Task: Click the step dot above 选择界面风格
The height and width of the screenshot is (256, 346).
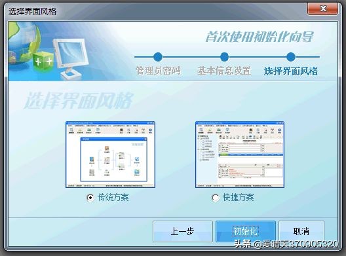Action: coord(291,57)
